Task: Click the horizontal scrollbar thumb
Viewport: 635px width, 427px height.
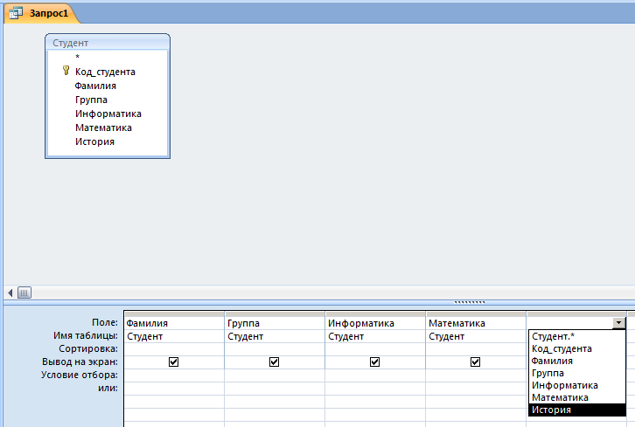Action: (24, 293)
